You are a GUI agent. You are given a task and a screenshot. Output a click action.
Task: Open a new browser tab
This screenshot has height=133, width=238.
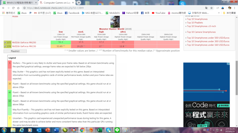click(79, 3)
